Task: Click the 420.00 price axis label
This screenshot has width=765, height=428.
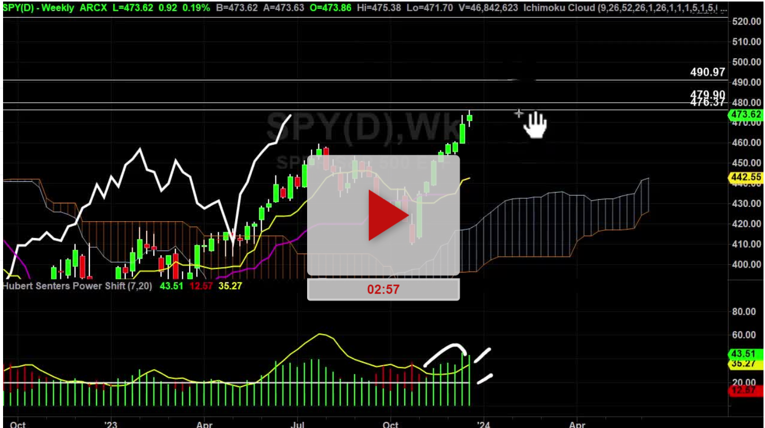Action: (746, 224)
